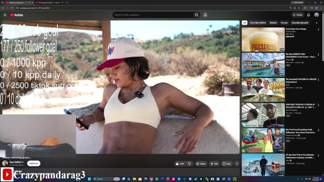Viewport: 324px width, 182px height.
Task: Open Discord from the taskbar
Action: tap(190, 179)
